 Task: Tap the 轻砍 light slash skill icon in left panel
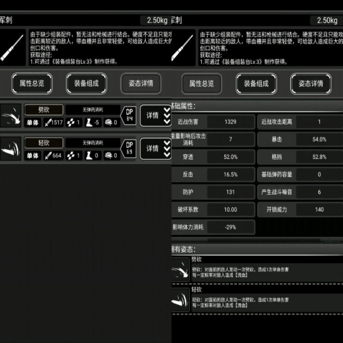point(10,149)
